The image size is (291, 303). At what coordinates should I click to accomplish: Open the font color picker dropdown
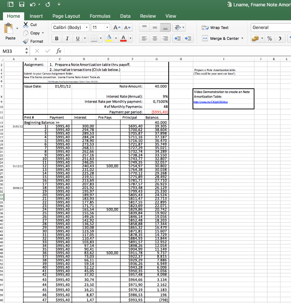(130, 38)
